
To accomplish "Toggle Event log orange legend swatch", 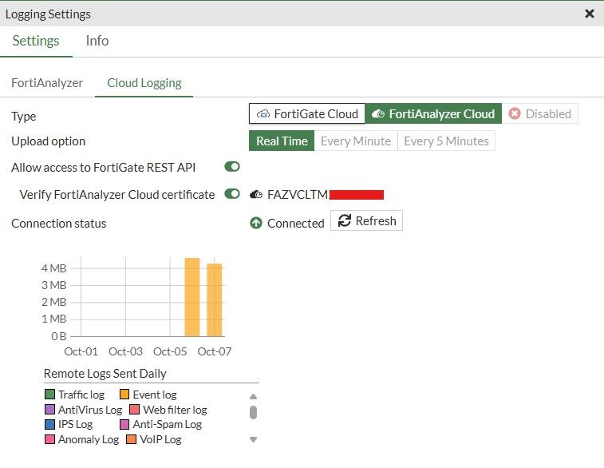I will coord(124,394).
